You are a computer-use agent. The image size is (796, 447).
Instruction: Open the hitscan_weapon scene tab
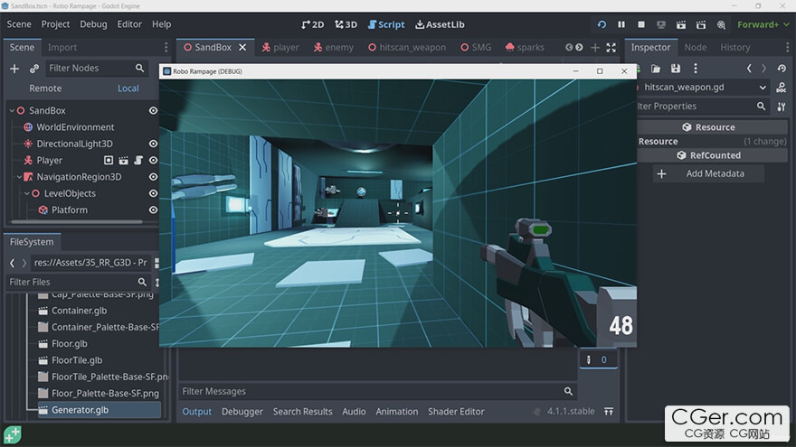407,47
